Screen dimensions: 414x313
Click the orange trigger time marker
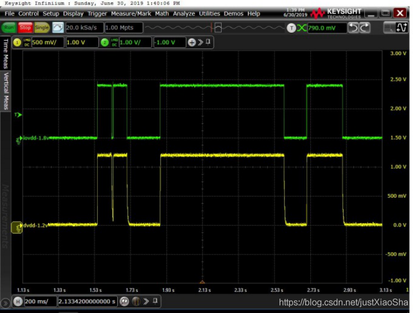202,282
